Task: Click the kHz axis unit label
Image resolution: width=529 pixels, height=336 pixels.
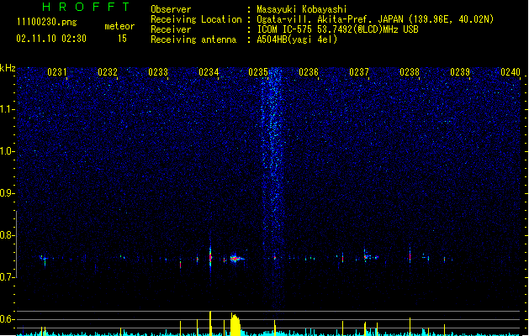Action: [8, 68]
